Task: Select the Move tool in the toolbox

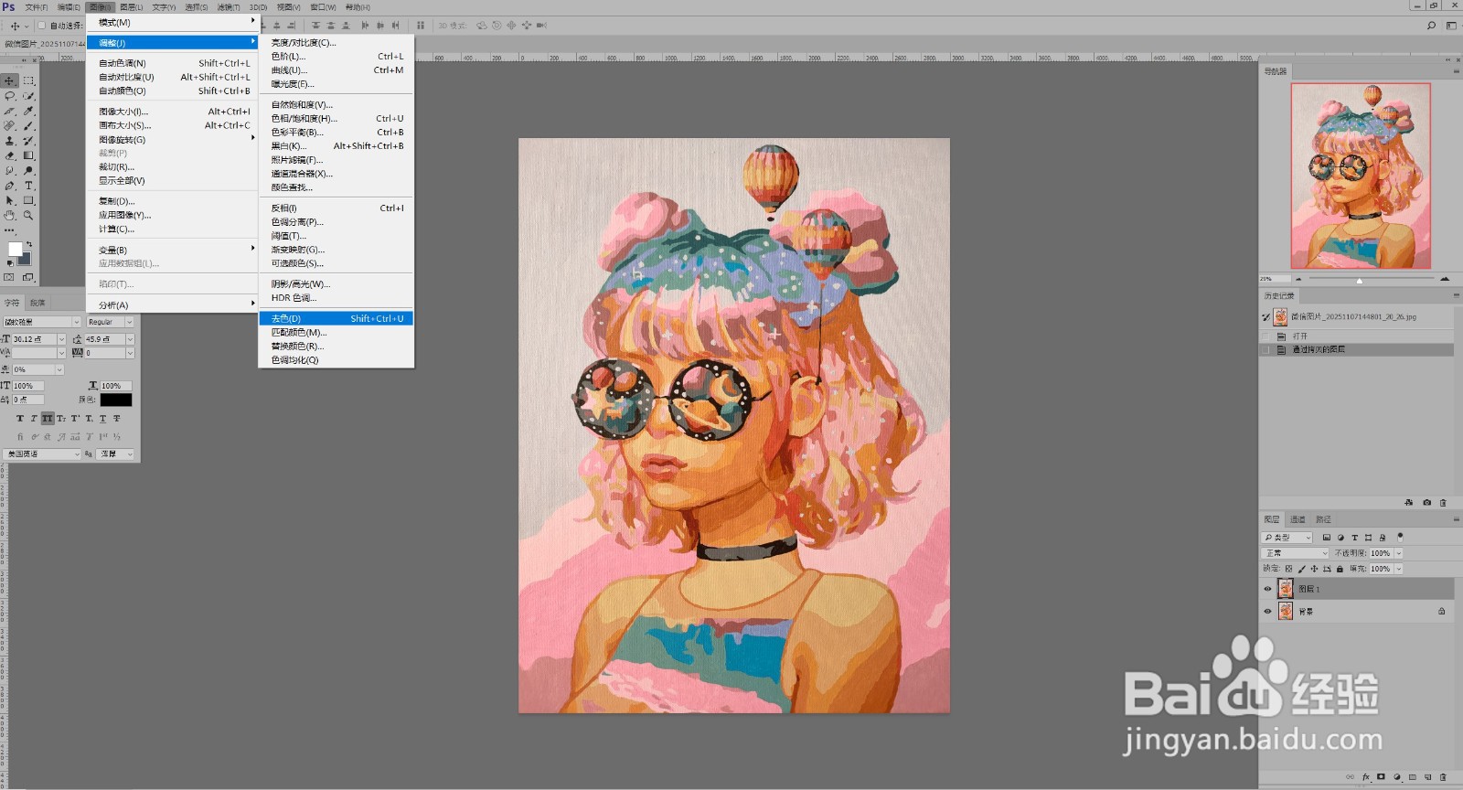Action: 9,81
